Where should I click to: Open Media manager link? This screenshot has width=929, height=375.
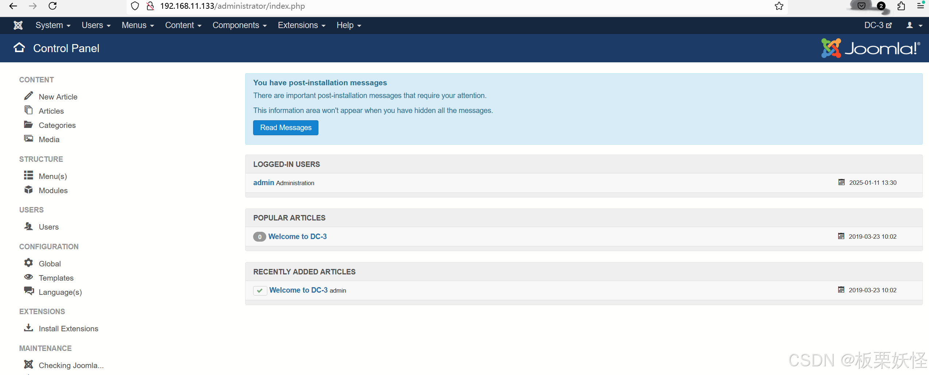[x=49, y=140]
